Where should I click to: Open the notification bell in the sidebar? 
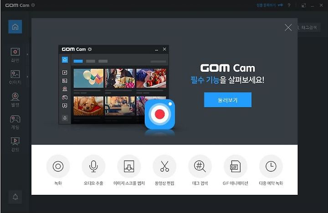[15, 197]
